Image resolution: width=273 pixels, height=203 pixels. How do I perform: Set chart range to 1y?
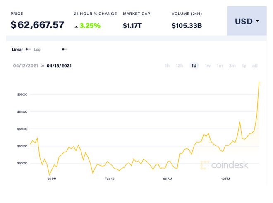pyautogui.click(x=244, y=65)
